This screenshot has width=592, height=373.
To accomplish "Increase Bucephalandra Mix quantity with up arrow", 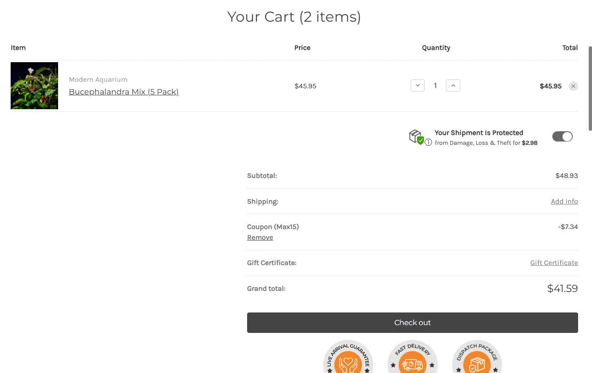I will click(453, 85).
